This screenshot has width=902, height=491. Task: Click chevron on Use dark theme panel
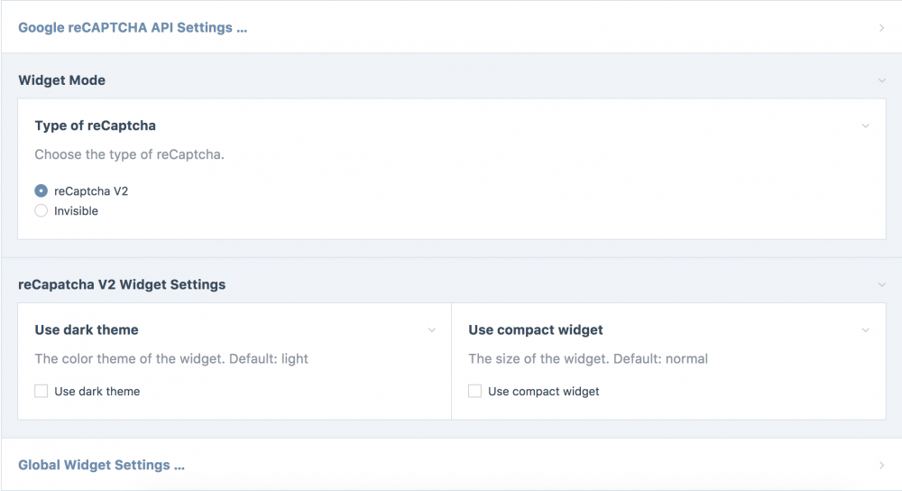tap(431, 330)
